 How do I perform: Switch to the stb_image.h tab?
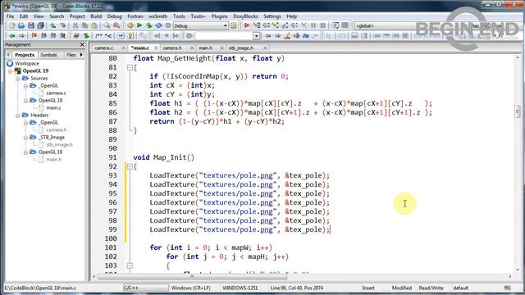click(241, 48)
